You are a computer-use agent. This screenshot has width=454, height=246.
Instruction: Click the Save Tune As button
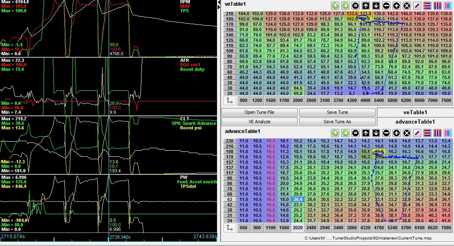point(337,122)
